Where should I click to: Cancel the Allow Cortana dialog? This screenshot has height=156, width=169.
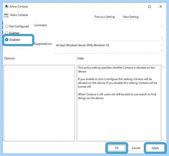[x=136, y=148]
